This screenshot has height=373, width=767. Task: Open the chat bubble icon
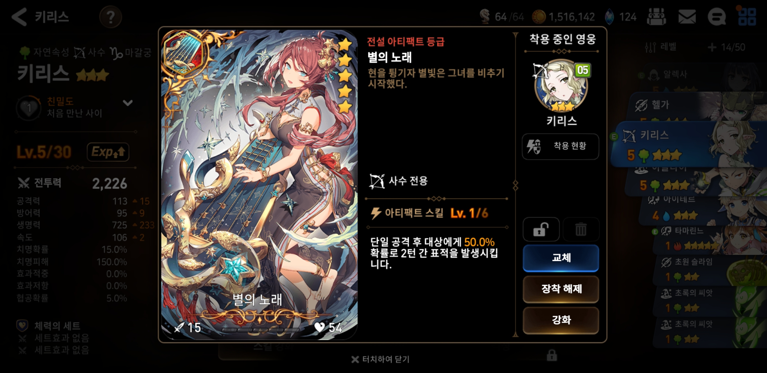[x=717, y=17]
